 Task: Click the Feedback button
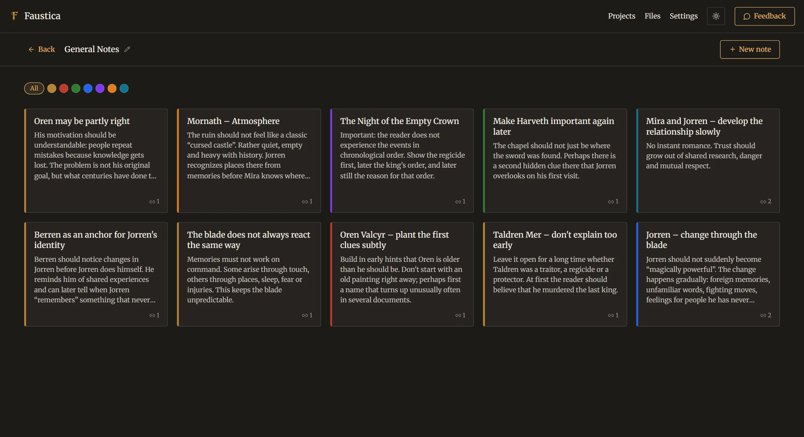764,16
